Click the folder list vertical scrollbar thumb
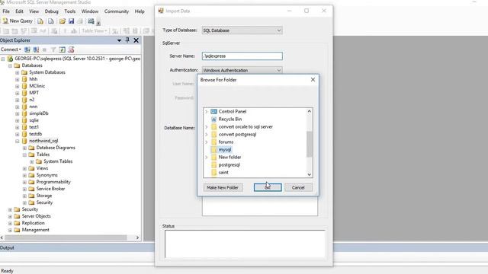 click(x=309, y=144)
